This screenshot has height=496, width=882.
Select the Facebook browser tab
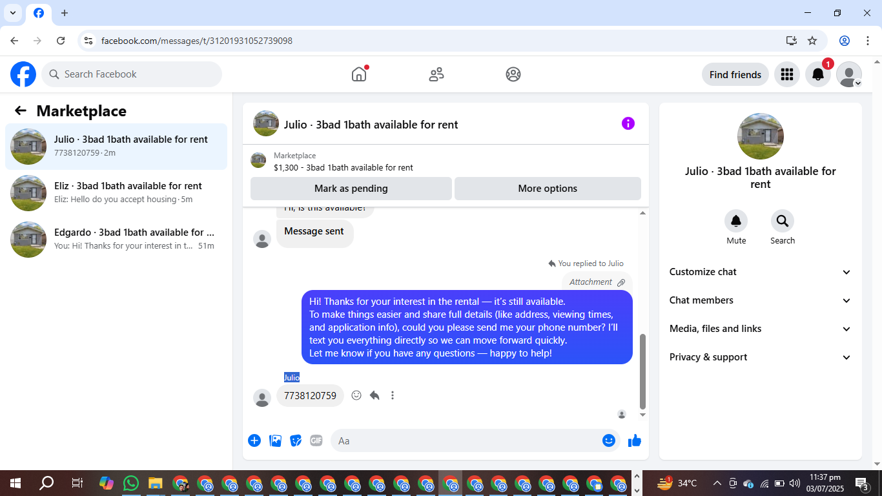39,13
